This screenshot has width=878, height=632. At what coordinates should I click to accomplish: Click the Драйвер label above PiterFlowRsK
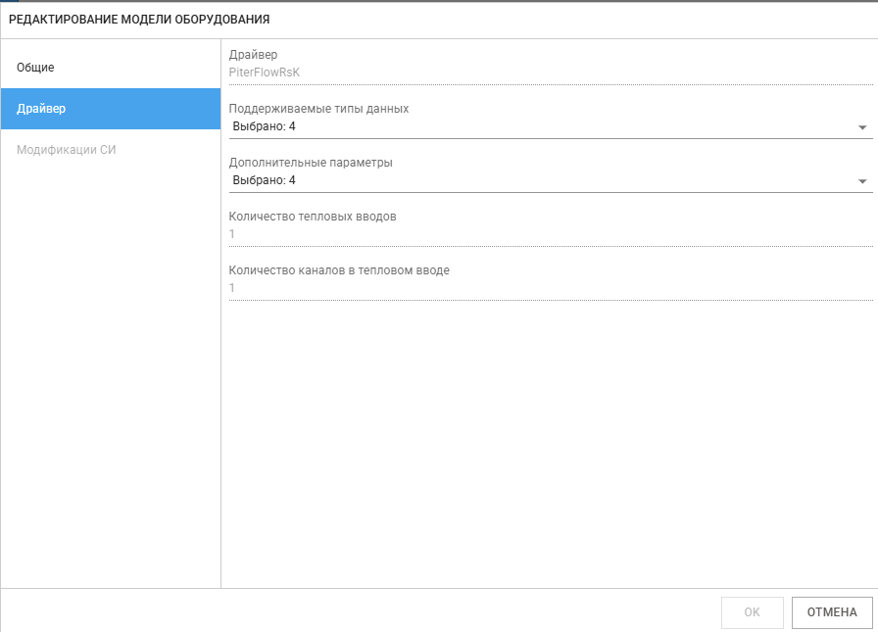(x=253, y=55)
